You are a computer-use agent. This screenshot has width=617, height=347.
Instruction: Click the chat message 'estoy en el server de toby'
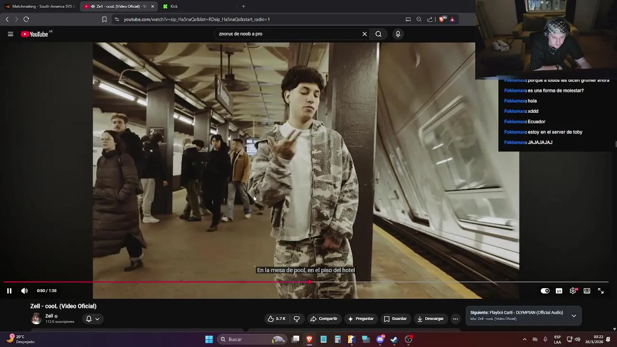click(555, 132)
